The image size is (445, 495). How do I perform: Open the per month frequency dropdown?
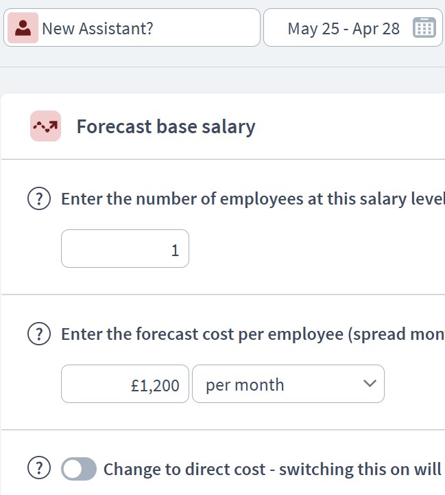coord(288,384)
